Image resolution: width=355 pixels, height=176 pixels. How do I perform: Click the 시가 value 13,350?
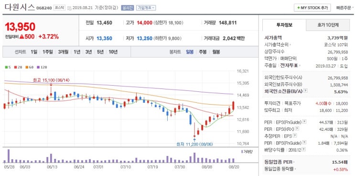click(x=104, y=39)
